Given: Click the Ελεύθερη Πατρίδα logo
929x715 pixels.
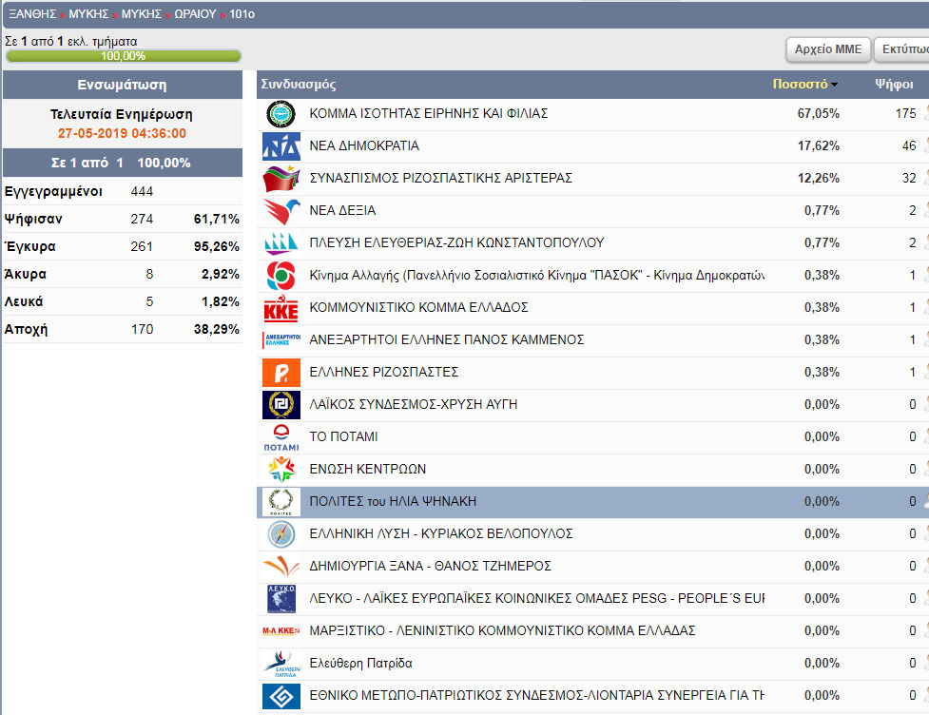Looking at the screenshot, I should click(x=281, y=664).
